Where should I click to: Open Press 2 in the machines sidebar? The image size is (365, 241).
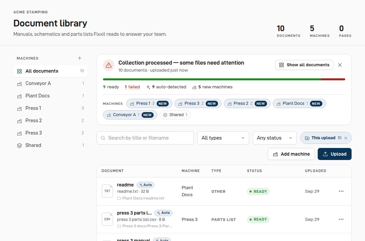[50, 120]
